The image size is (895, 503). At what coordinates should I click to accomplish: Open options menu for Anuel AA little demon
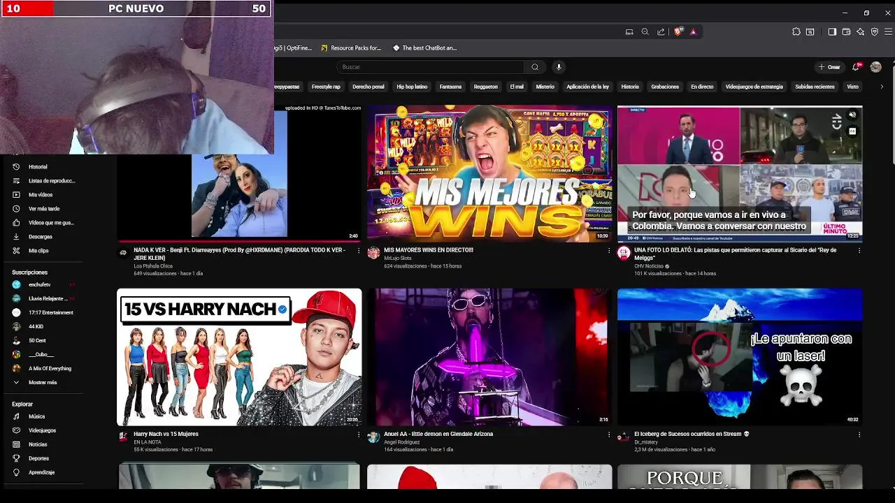point(609,435)
